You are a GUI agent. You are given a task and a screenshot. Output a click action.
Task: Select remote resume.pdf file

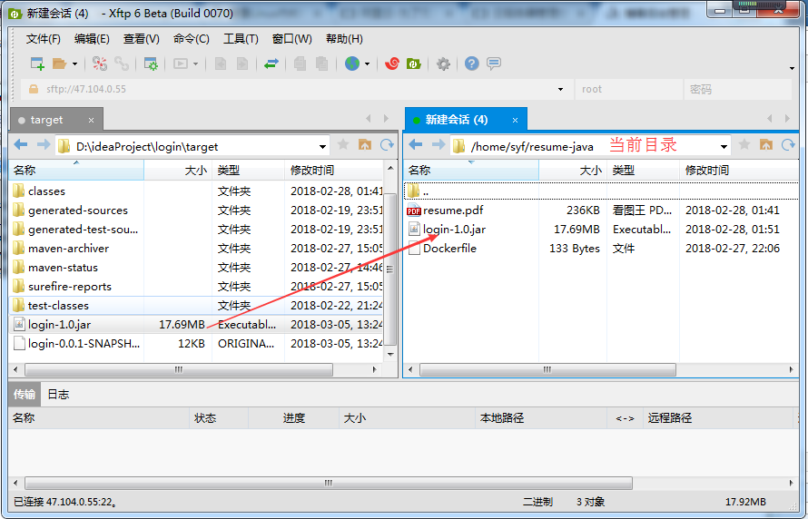(601, 211)
